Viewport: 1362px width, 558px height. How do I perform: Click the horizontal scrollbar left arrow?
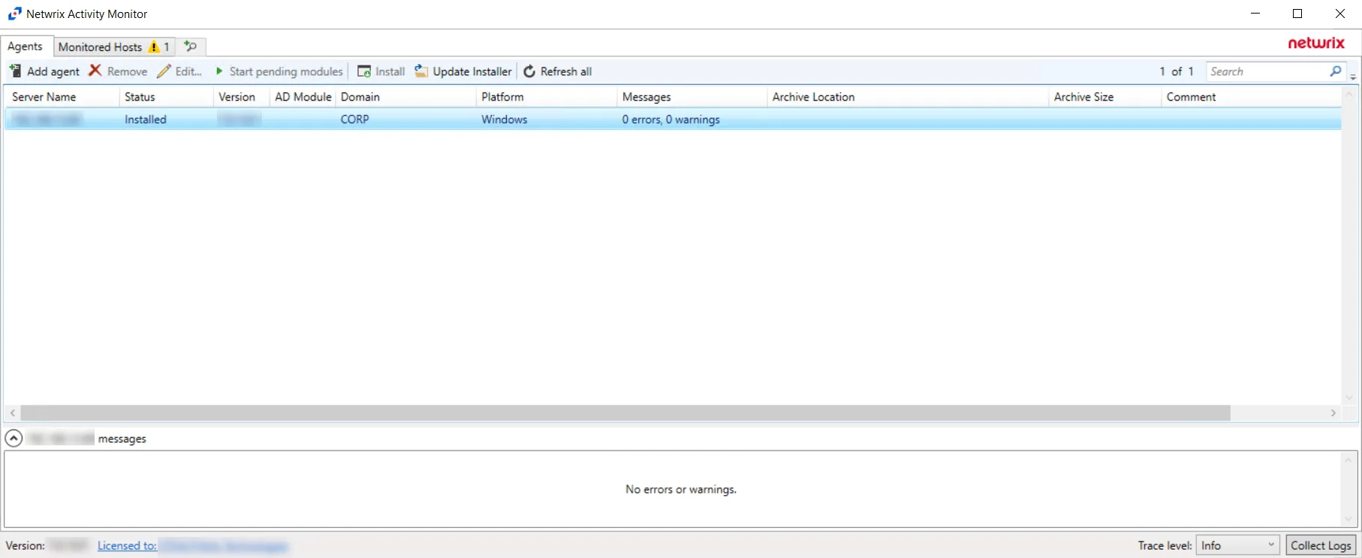[13, 413]
